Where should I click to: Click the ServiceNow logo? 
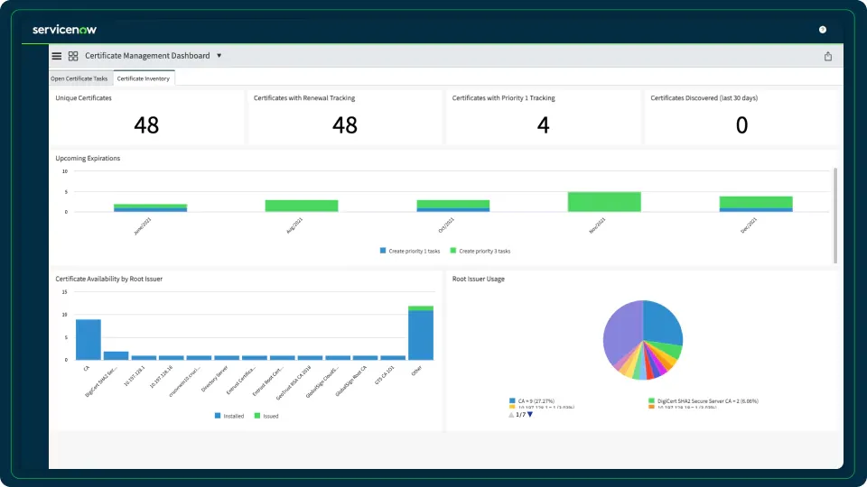64,30
